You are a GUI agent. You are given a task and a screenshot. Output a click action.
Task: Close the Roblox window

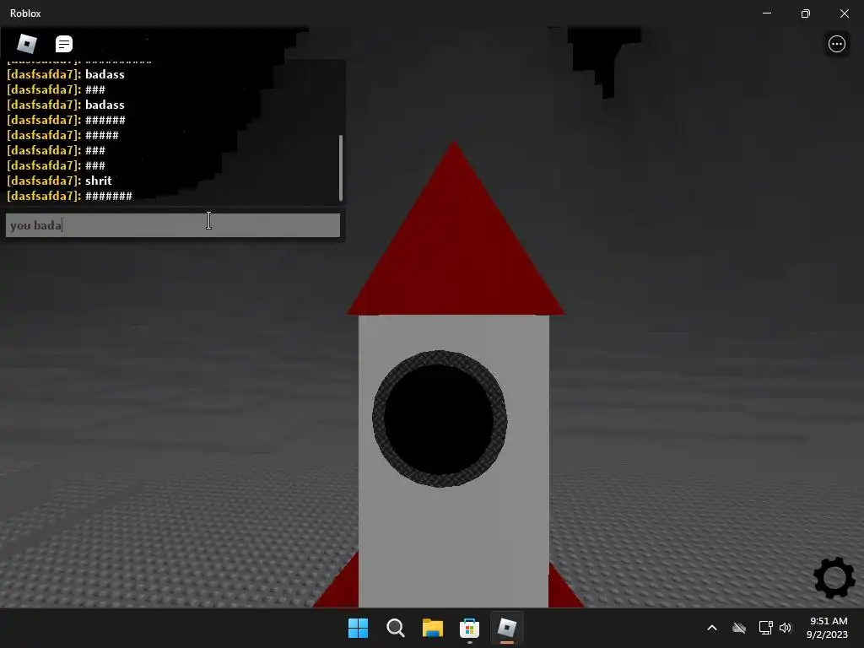coord(844,13)
